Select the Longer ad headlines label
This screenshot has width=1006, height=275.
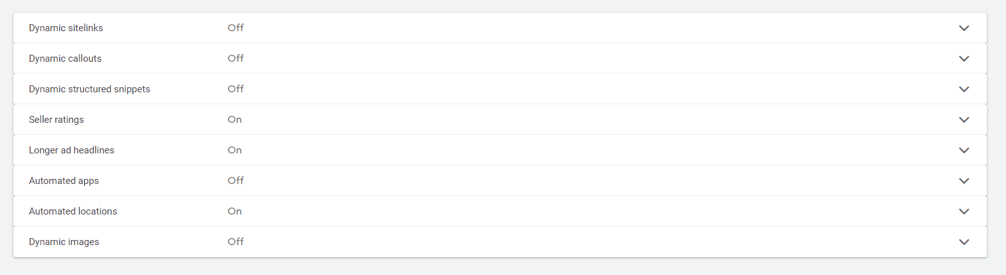click(71, 150)
